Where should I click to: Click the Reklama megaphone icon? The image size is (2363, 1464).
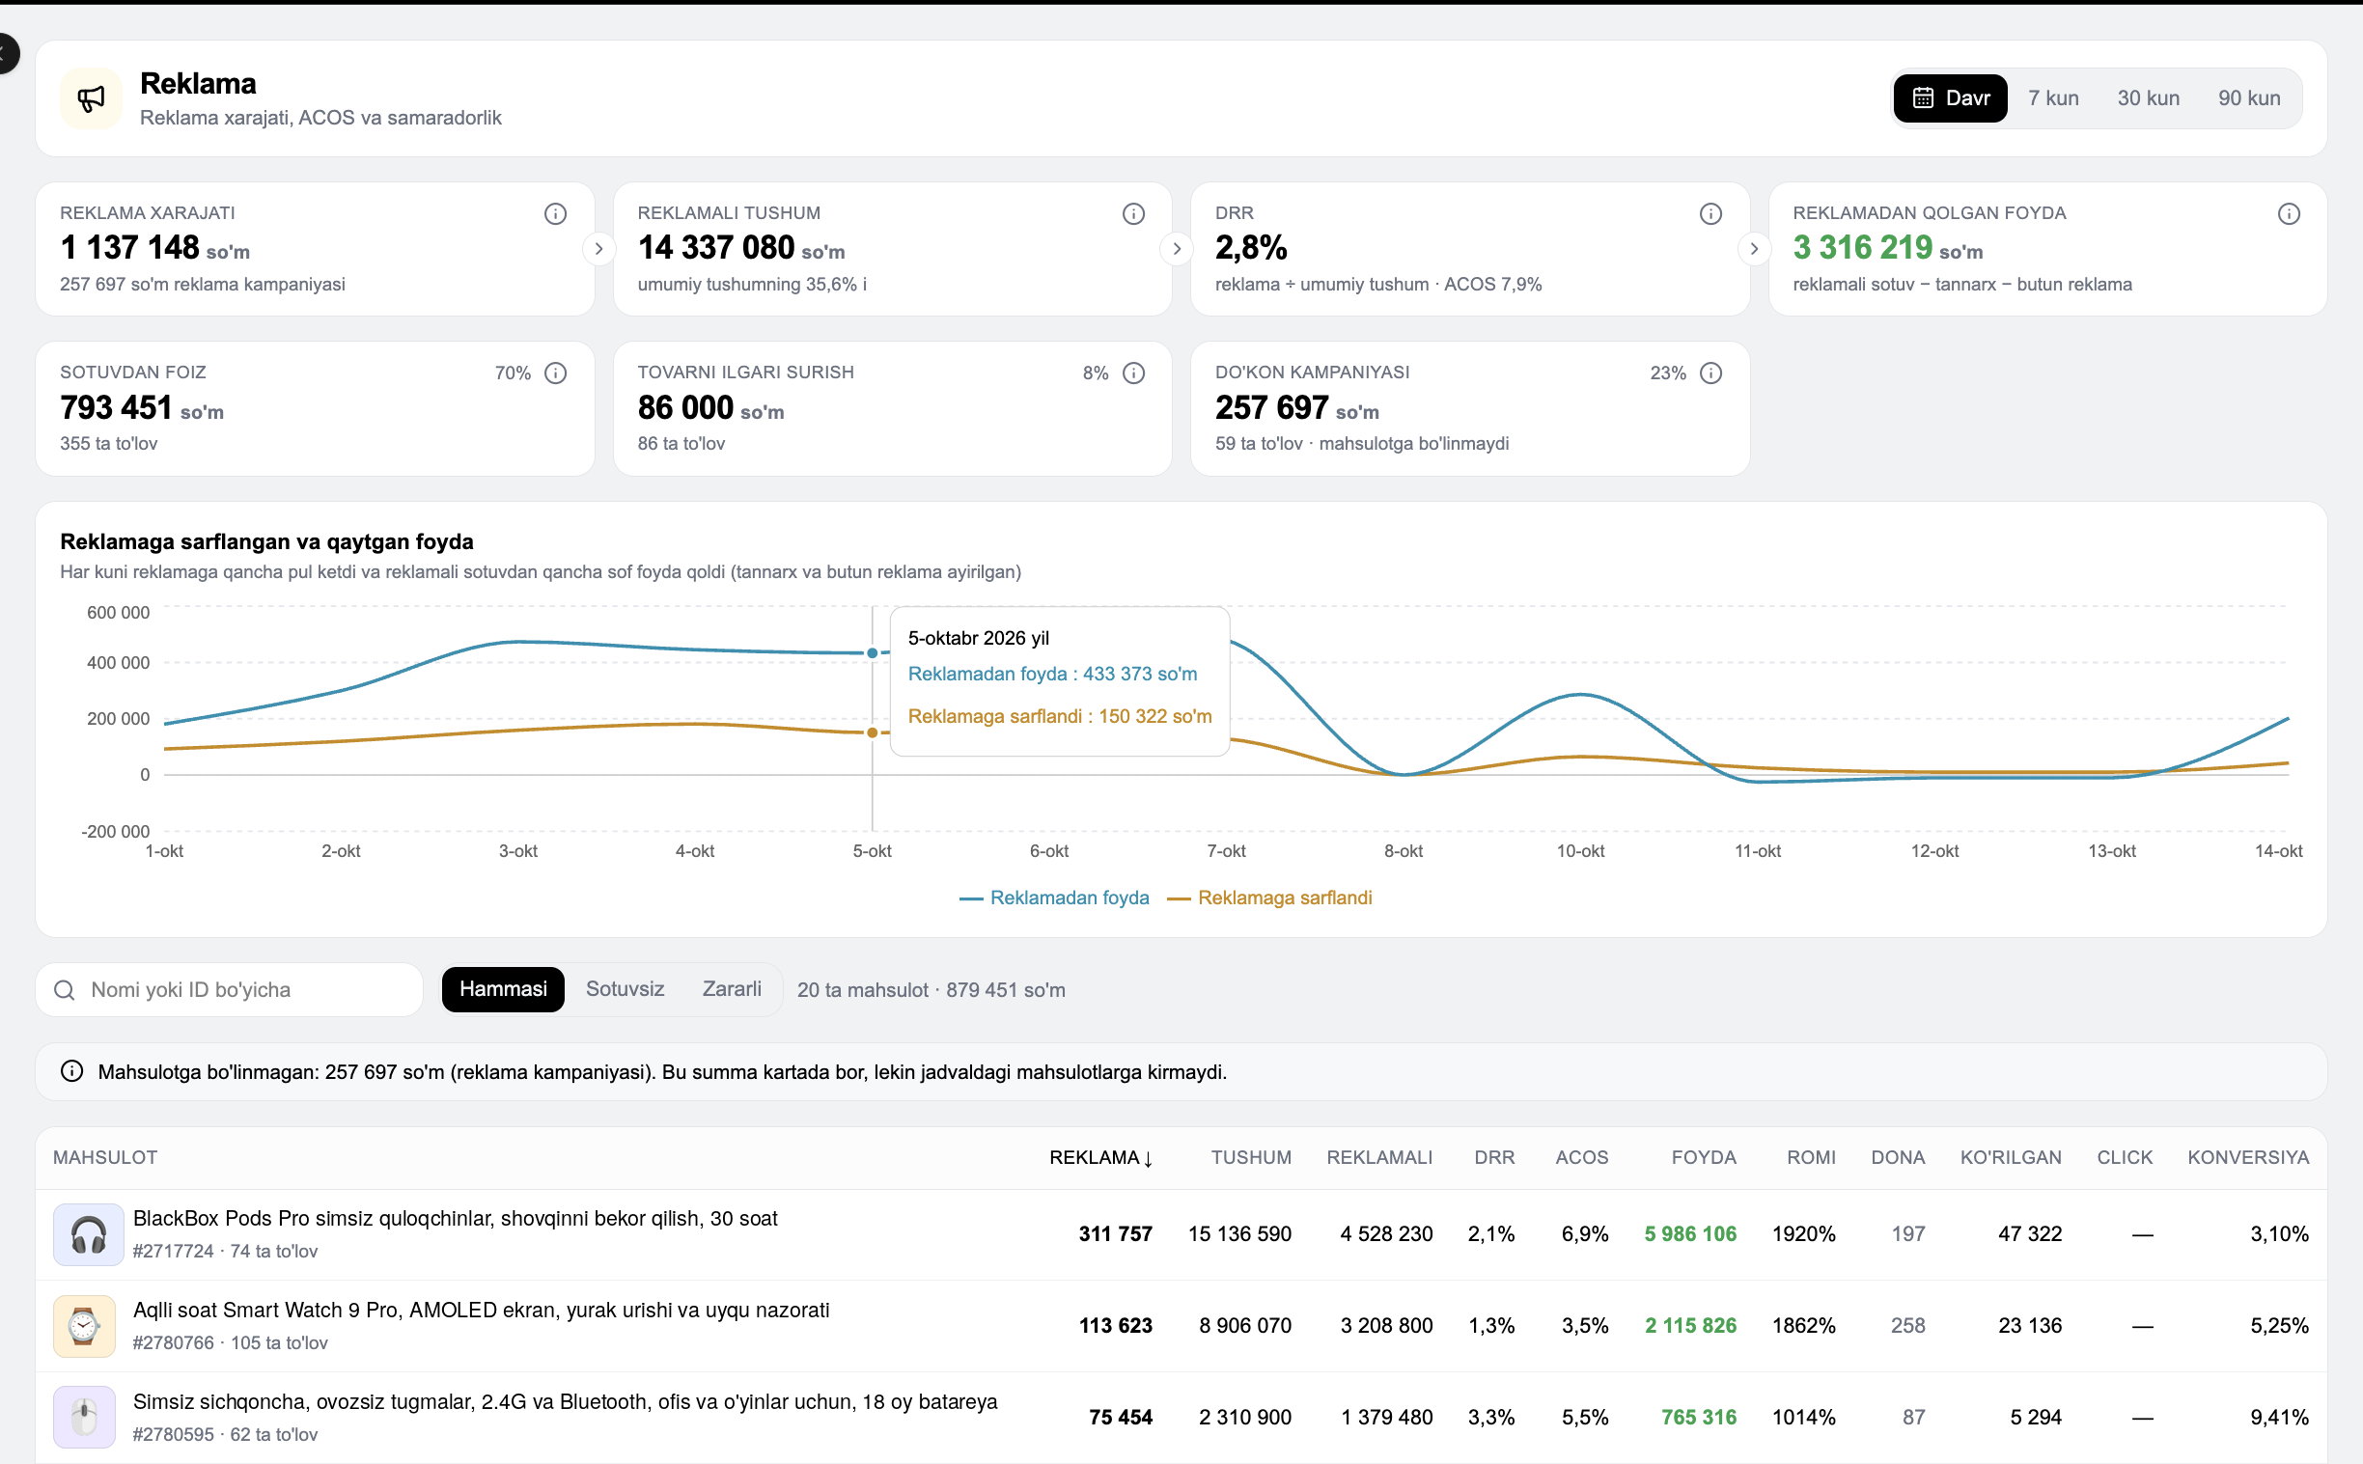tap(91, 98)
